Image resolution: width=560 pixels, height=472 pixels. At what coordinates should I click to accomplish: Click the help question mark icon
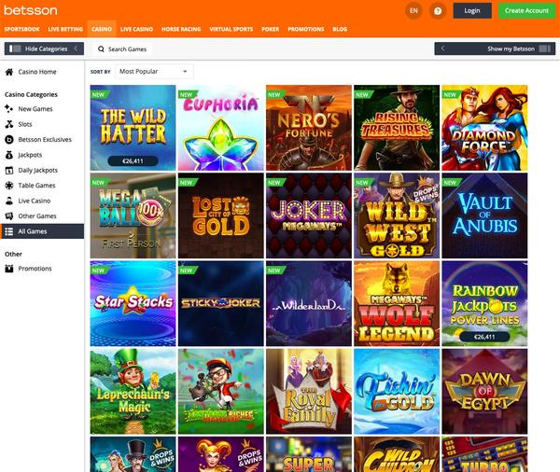pos(438,11)
